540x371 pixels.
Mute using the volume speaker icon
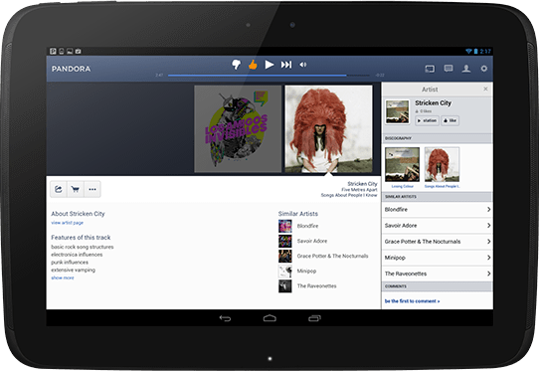coord(303,65)
